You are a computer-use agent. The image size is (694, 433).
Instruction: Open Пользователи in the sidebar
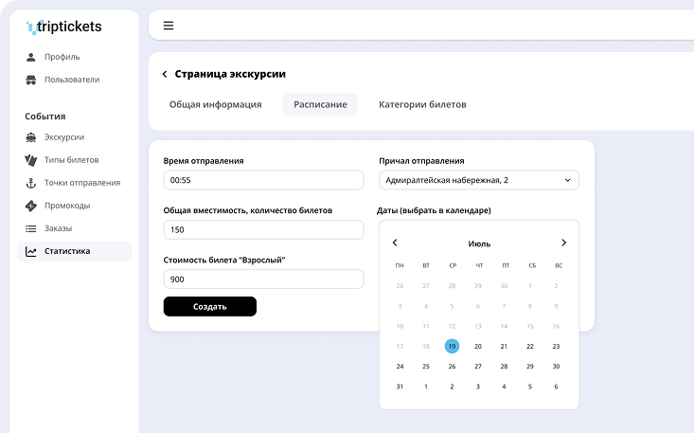point(71,80)
